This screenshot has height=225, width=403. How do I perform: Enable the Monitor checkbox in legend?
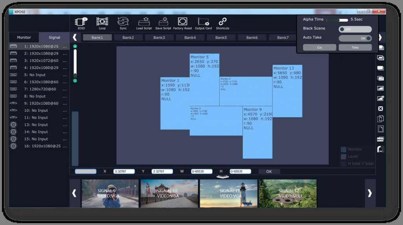344,149
